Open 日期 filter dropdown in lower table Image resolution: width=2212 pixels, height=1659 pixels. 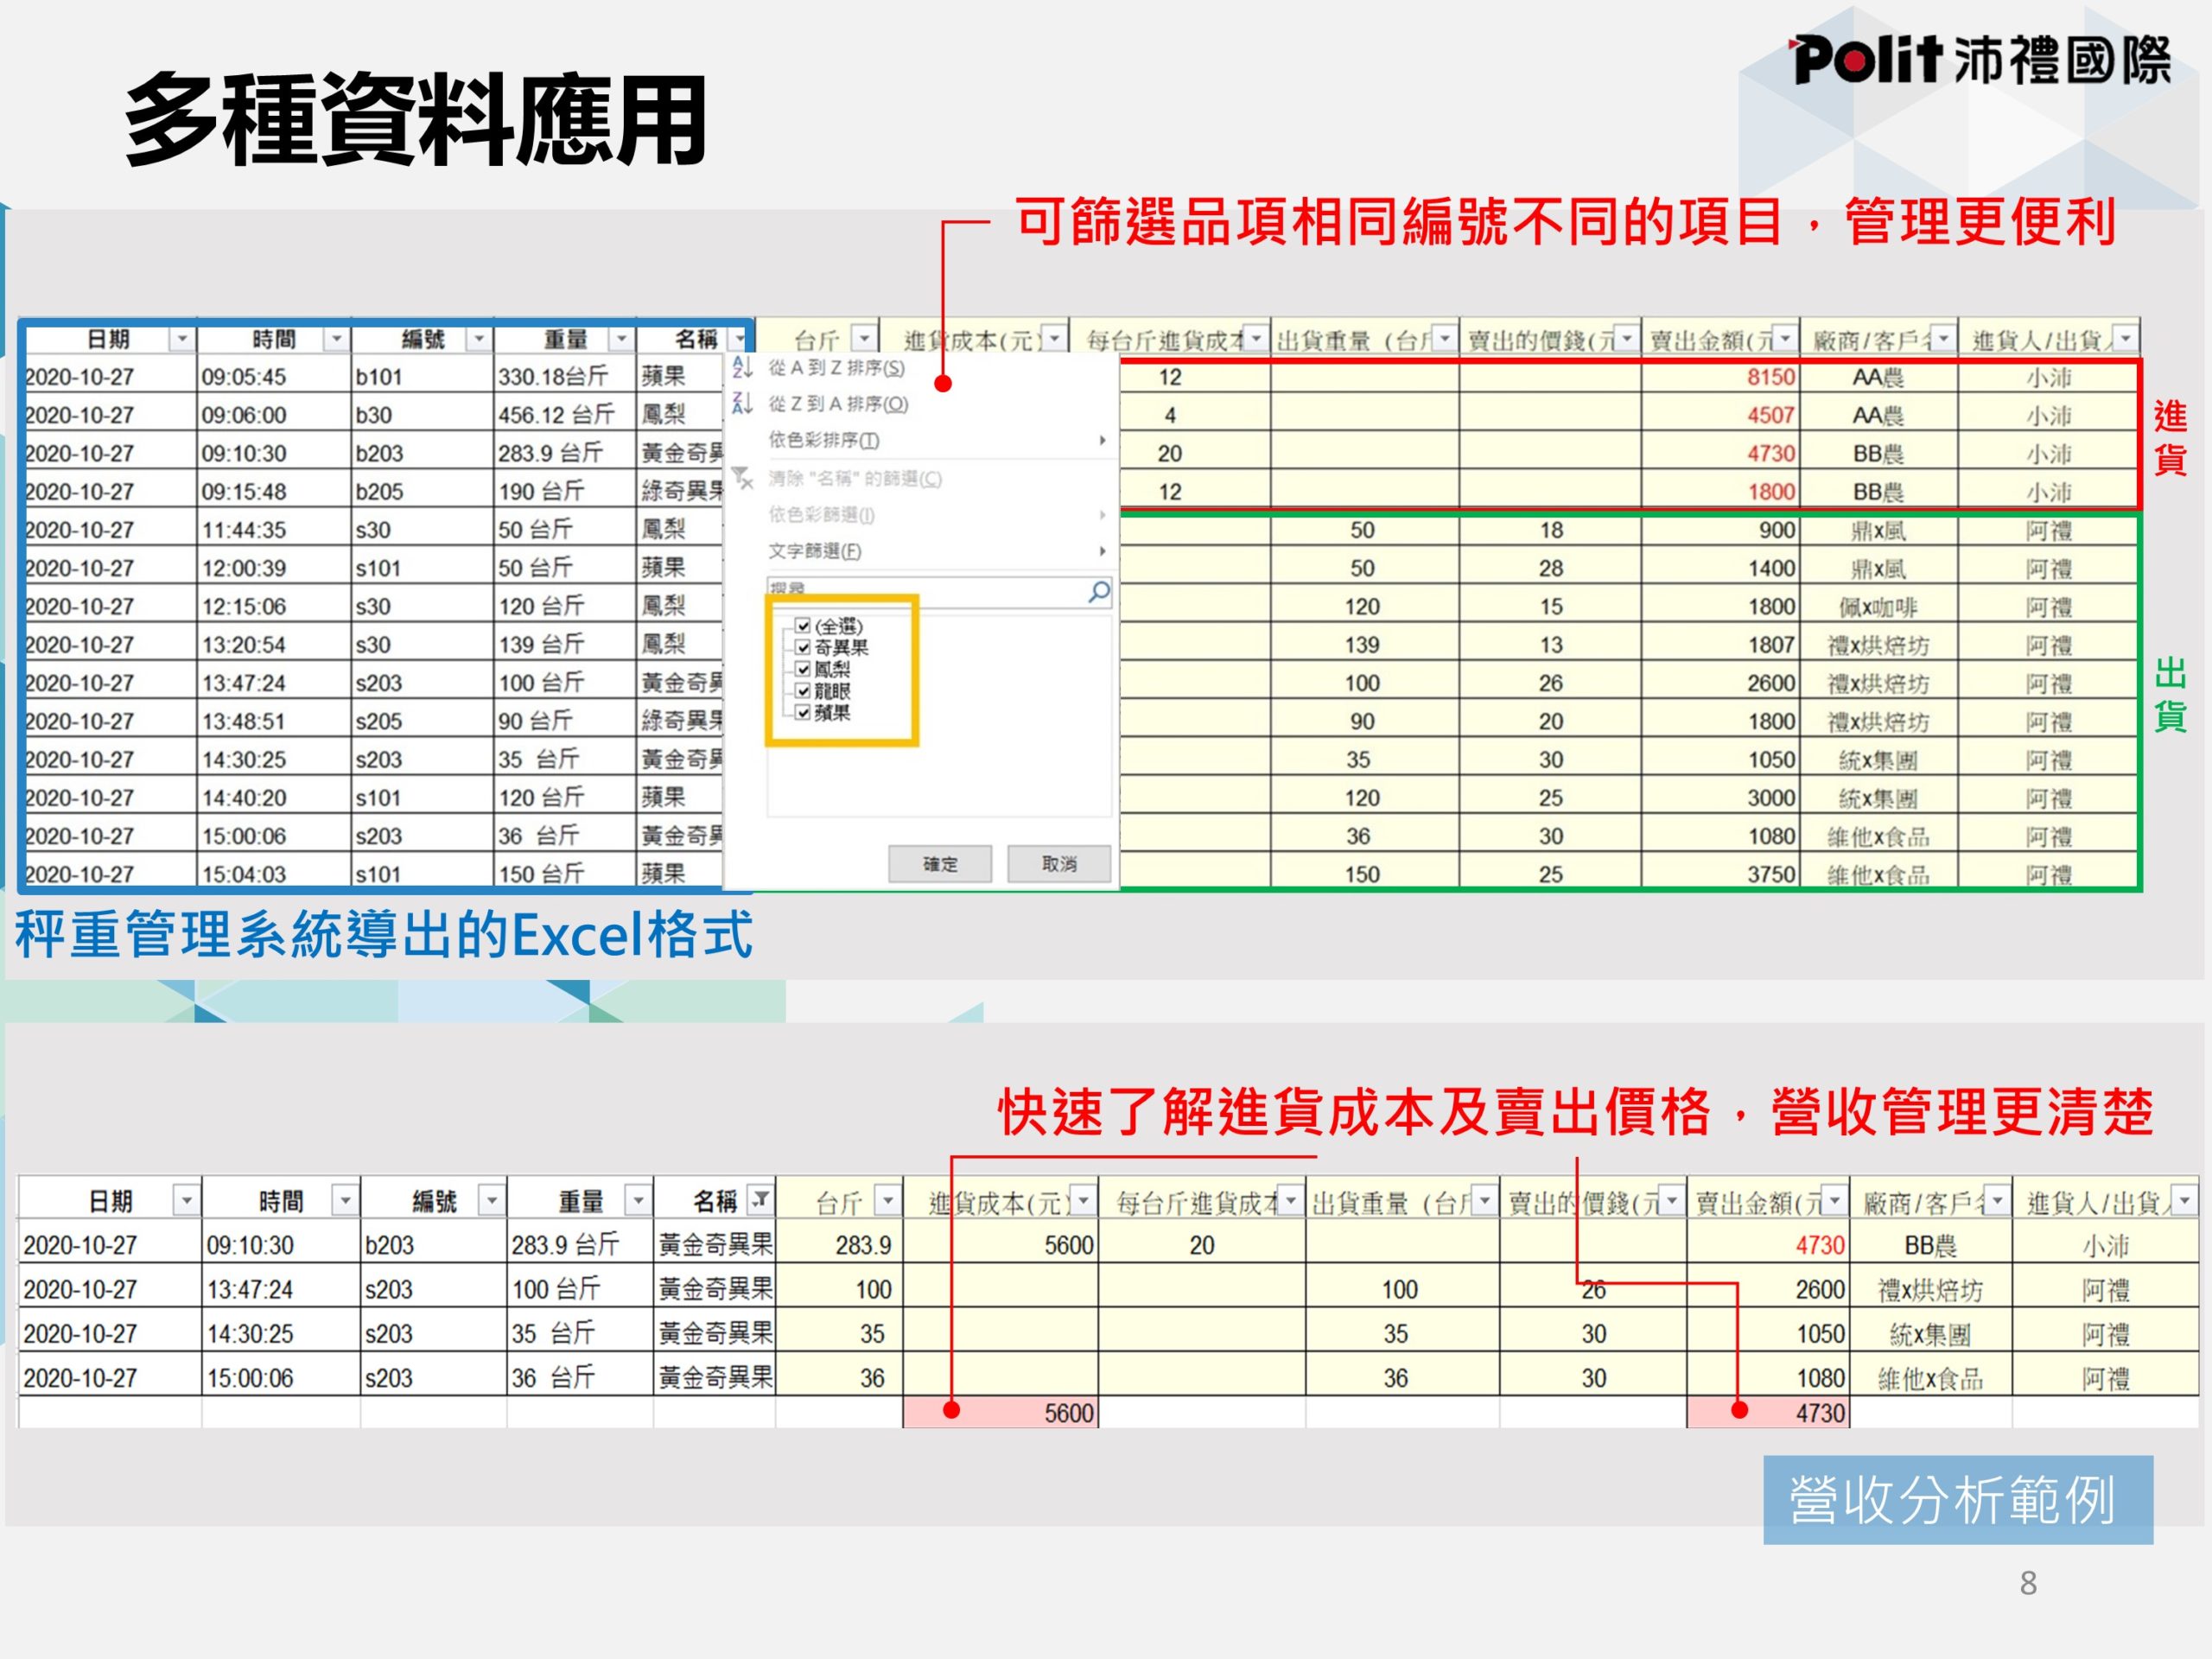[x=186, y=1199]
